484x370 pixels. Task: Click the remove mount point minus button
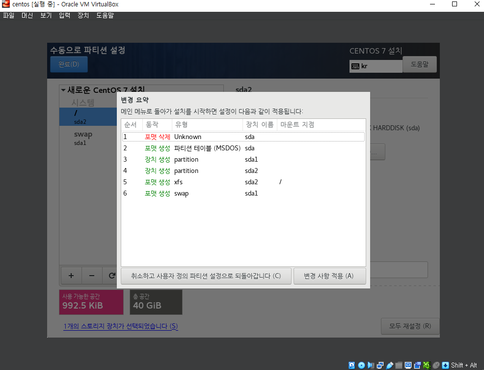(x=92, y=276)
